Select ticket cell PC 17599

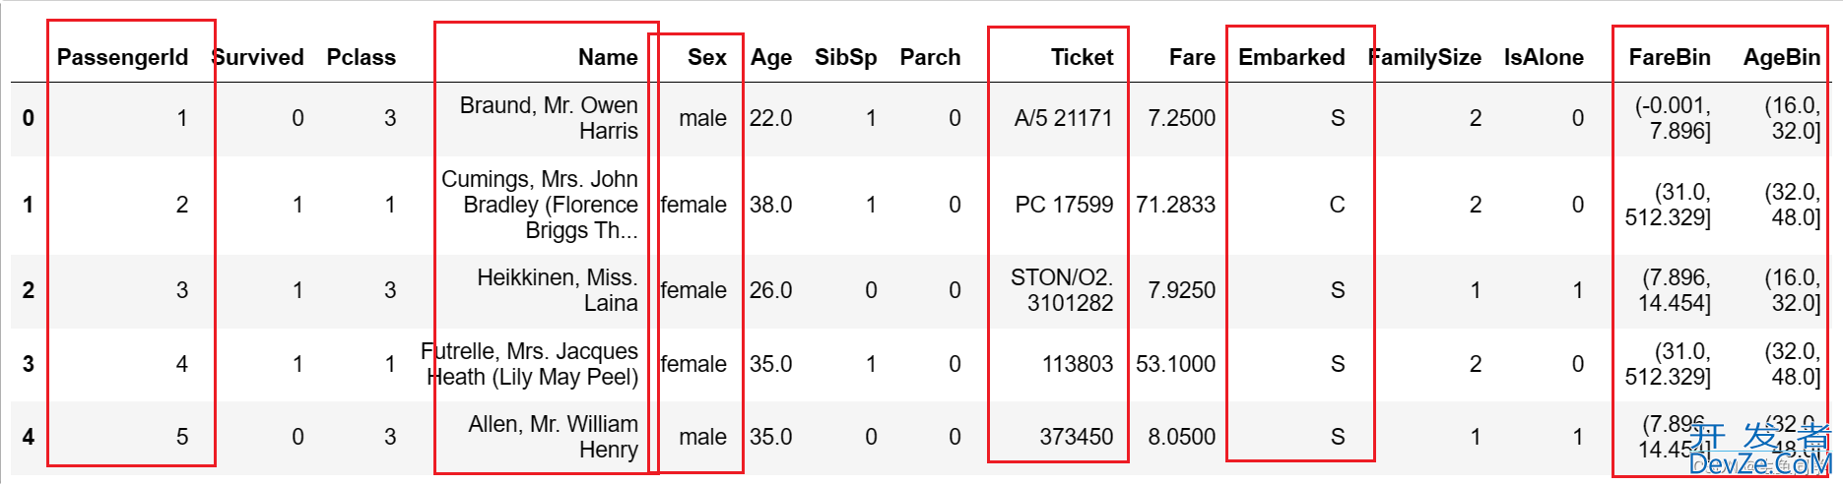point(1064,205)
